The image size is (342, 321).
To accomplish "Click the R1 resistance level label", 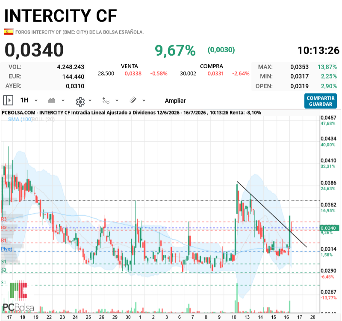I will (4, 240).
